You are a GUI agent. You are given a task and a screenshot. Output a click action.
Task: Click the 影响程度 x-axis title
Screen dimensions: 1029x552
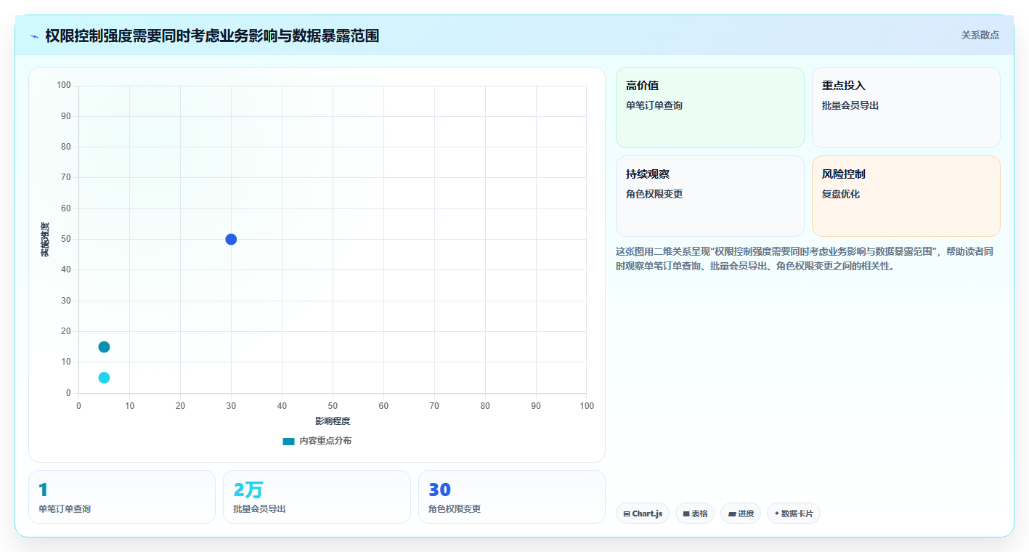click(x=333, y=421)
